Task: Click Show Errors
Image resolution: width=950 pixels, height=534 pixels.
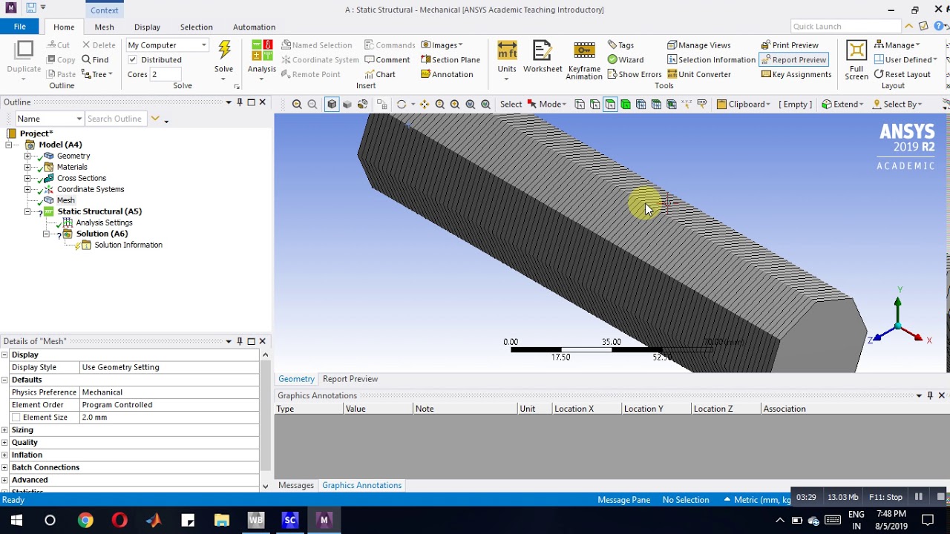Action: (634, 74)
